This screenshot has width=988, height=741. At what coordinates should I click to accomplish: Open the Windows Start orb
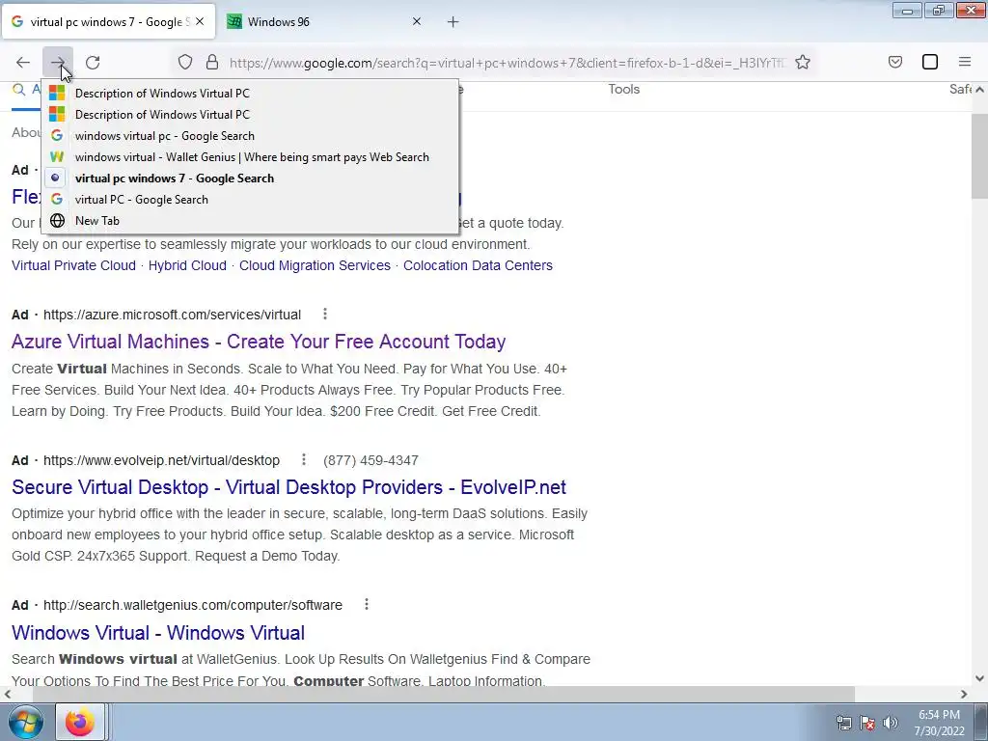[26, 722]
